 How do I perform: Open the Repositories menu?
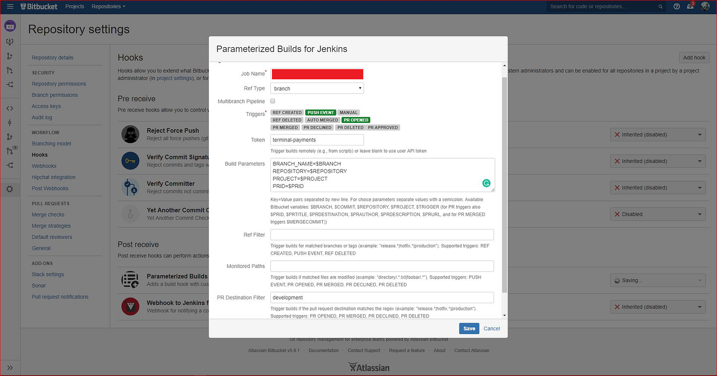pyautogui.click(x=107, y=6)
